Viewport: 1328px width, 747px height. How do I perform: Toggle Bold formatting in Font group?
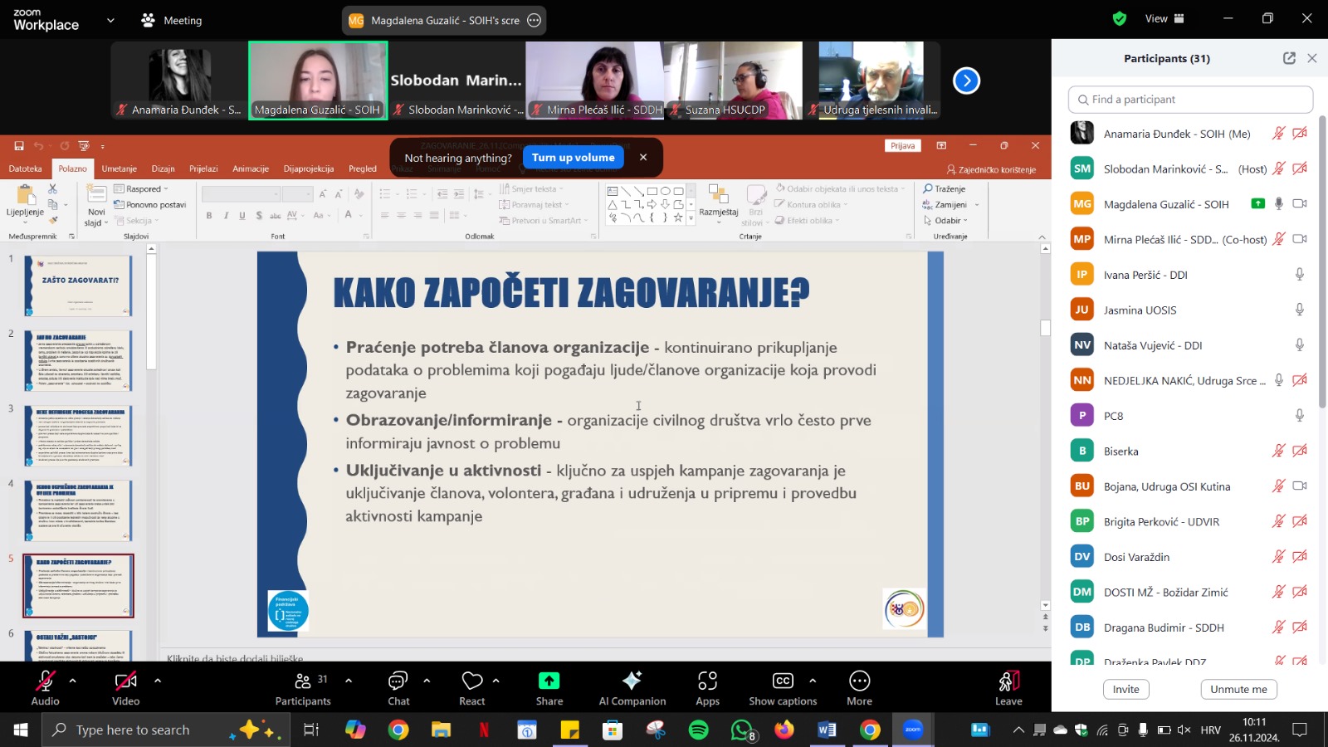[209, 216]
